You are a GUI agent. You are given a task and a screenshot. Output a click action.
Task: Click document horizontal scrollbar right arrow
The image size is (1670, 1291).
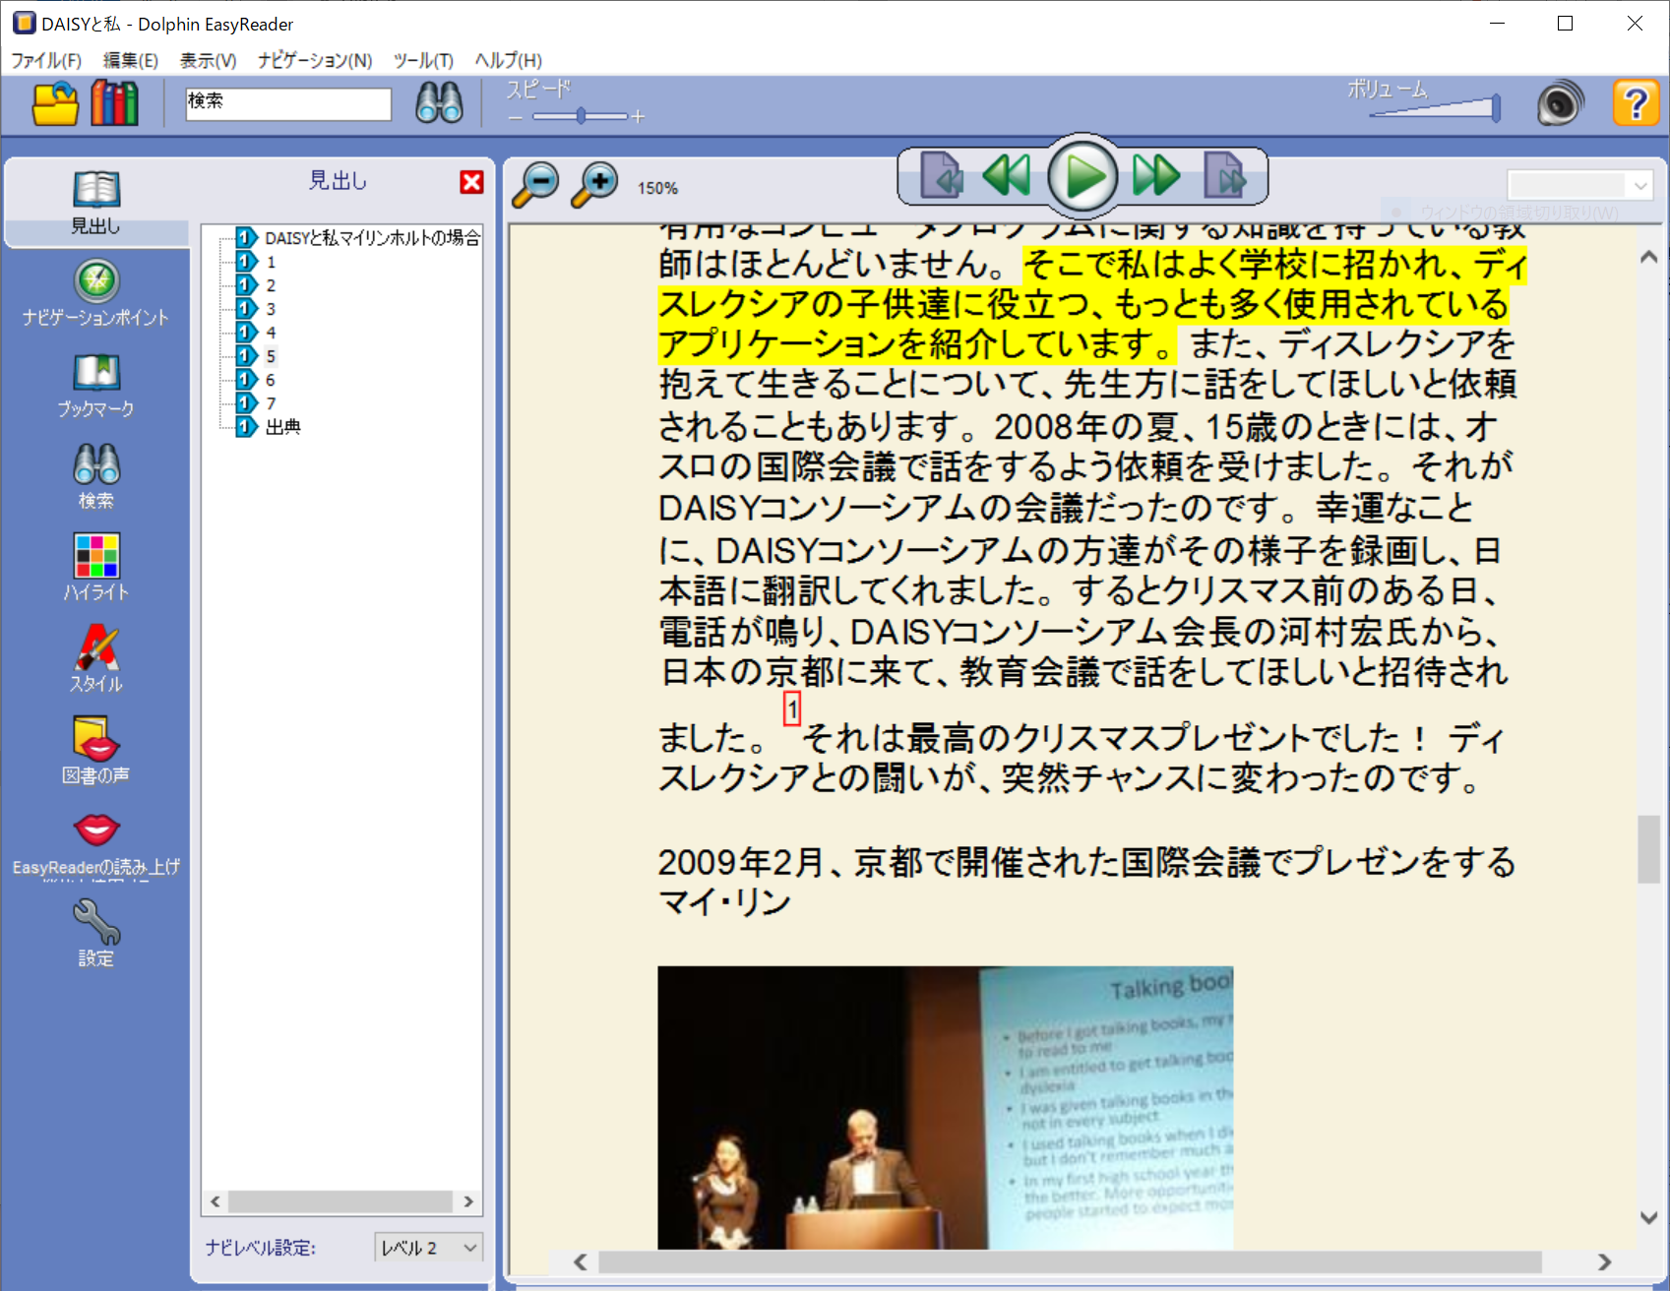click(x=1604, y=1261)
